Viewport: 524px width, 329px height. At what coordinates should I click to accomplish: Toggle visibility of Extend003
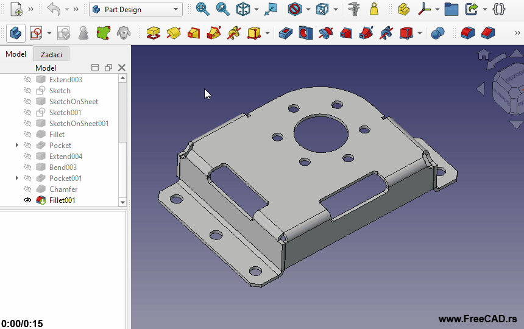point(27,79)
